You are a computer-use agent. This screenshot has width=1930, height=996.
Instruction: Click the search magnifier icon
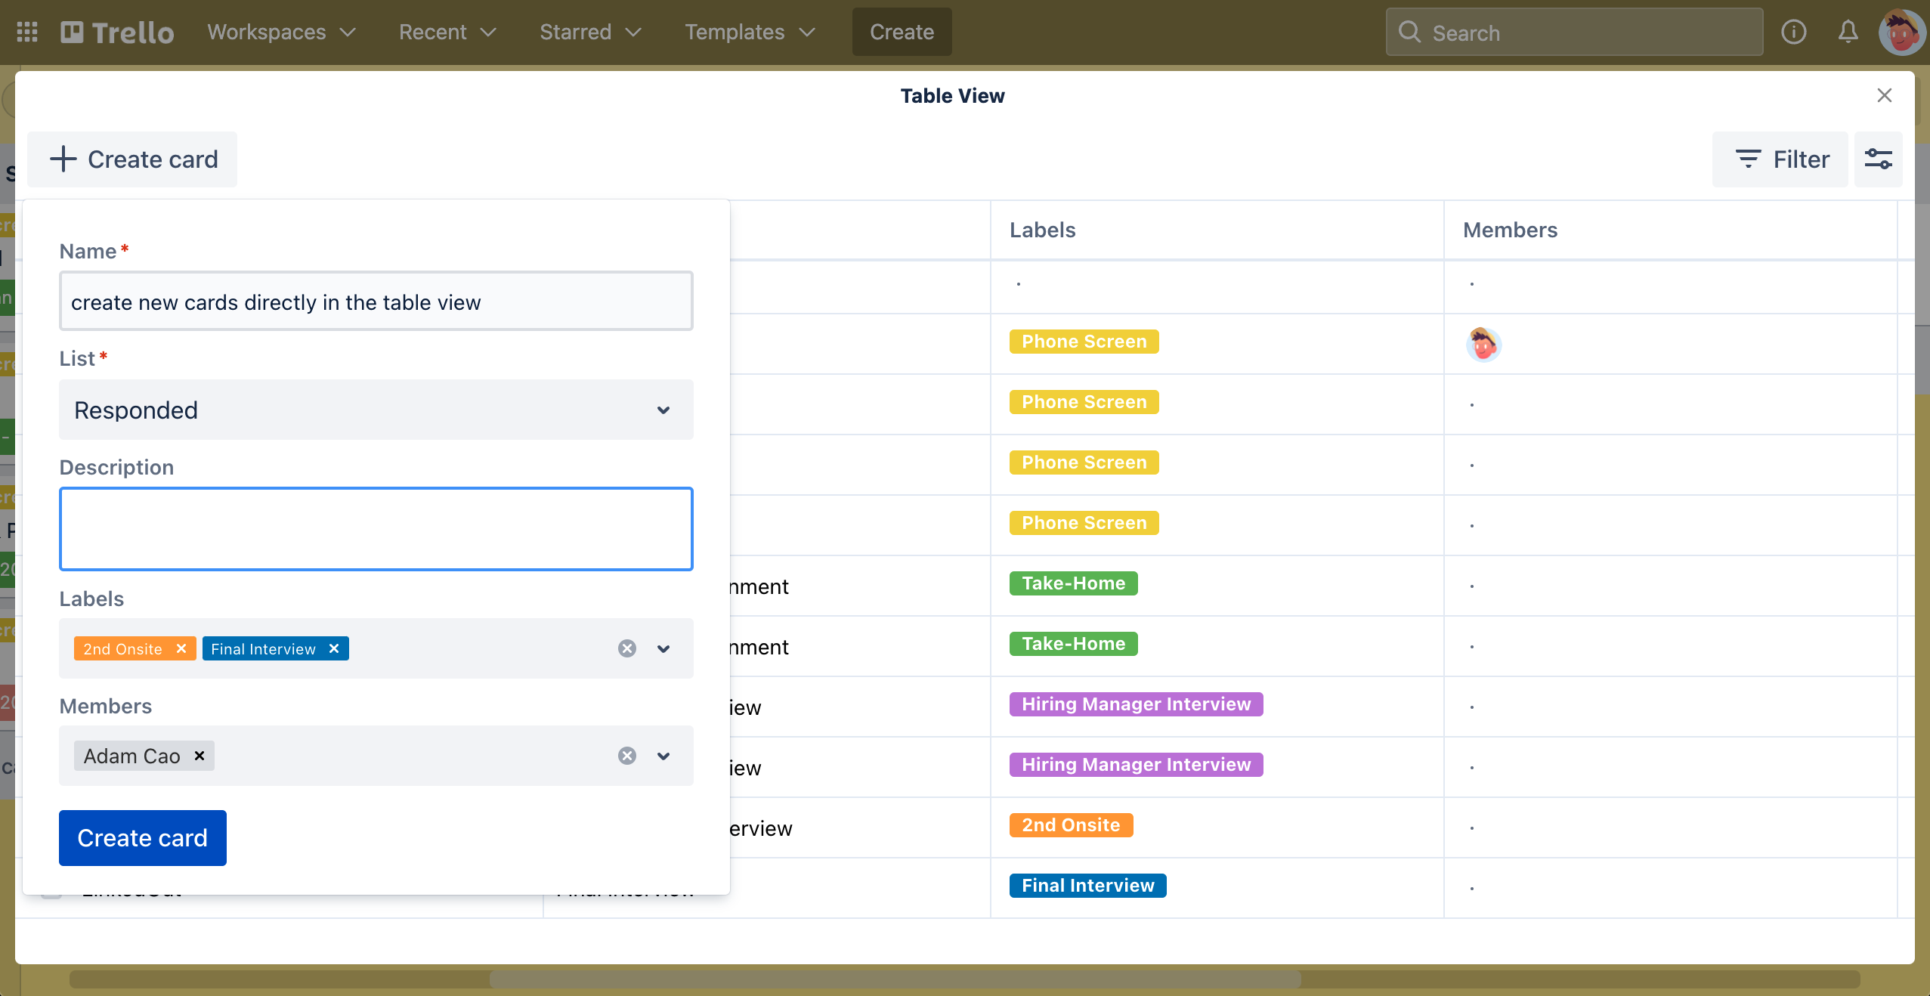point(1410,32)
